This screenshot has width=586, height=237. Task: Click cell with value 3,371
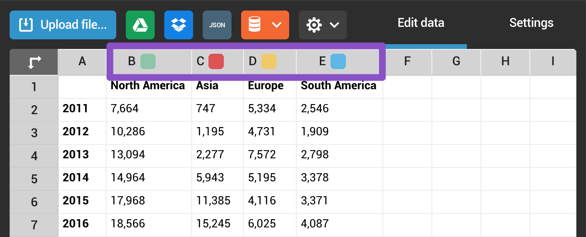340,202
